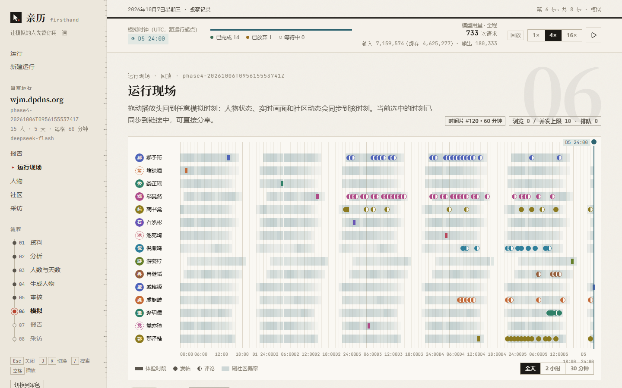Screen dimensions: 622x388
Task: Click the timeline playhead dot at D5 24:00
Action: tap(594, 142)
